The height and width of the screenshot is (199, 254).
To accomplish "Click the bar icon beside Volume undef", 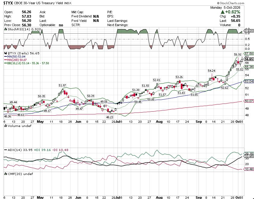I will tap(6, 126).
